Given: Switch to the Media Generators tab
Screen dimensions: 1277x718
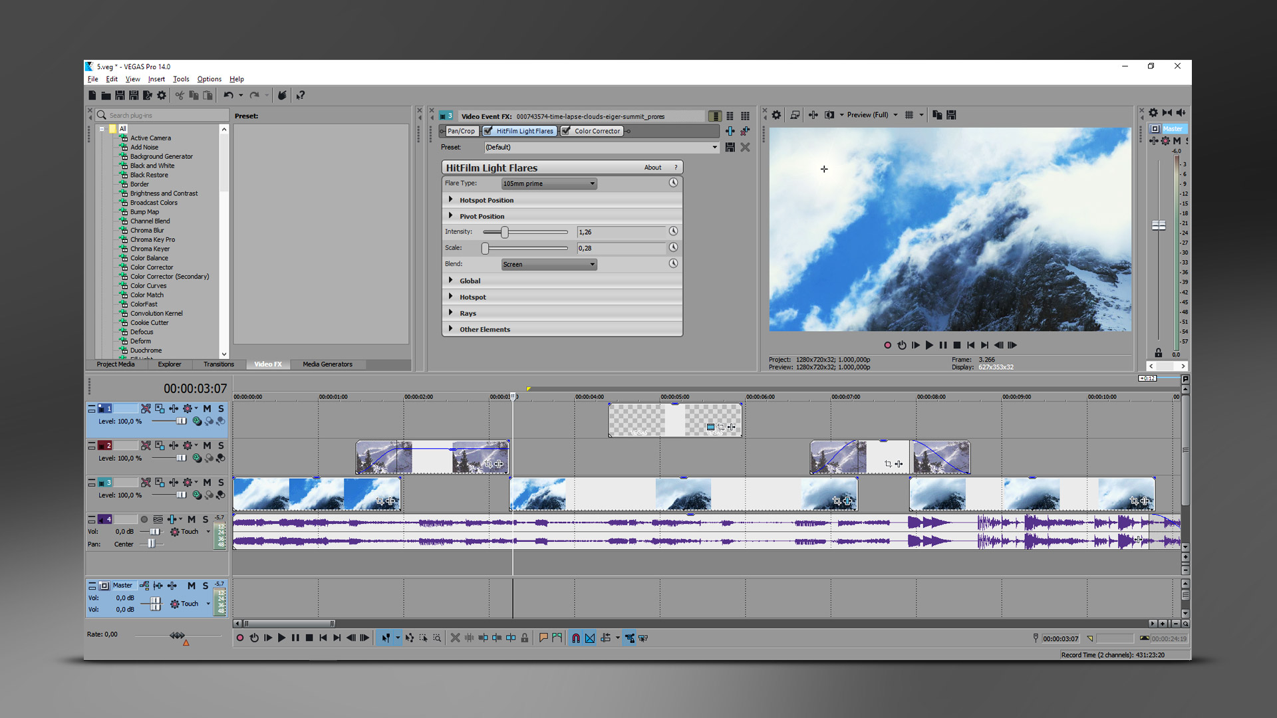Looking at the screenshot, I should (x=327, y=364).
